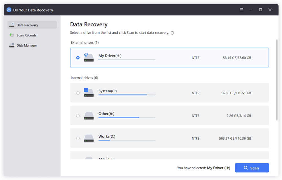Select the radio button for System(C:)

[x=78, y=93]
